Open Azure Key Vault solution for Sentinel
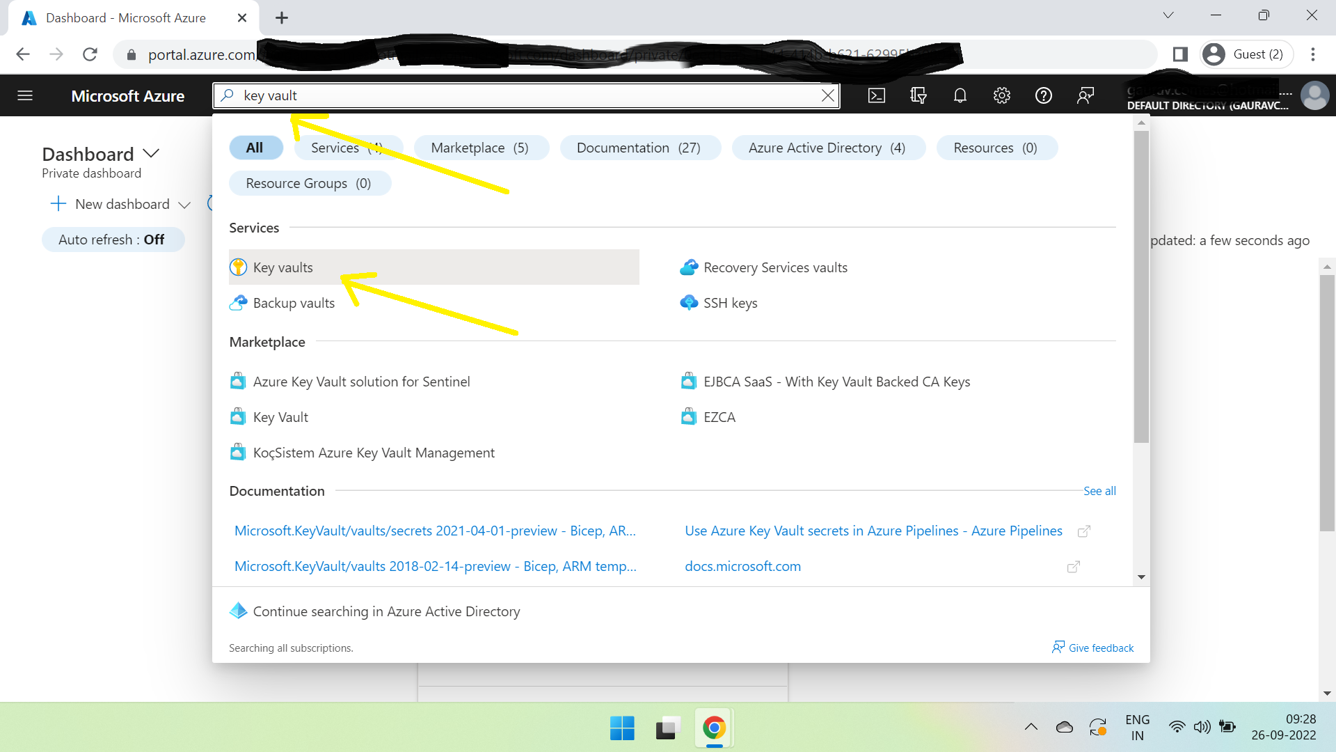Viewport: 1336px width, 752px height. pos(361,382)
